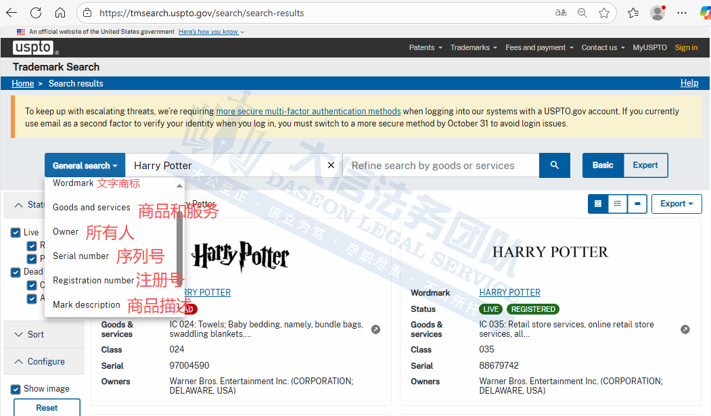
Task: Open Fees and payment menu
Action: point(539,47)
